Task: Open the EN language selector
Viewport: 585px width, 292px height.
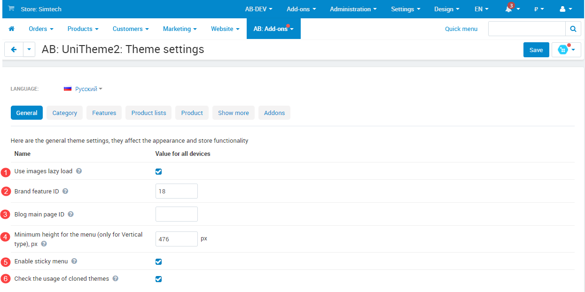Action: (482, 9)
